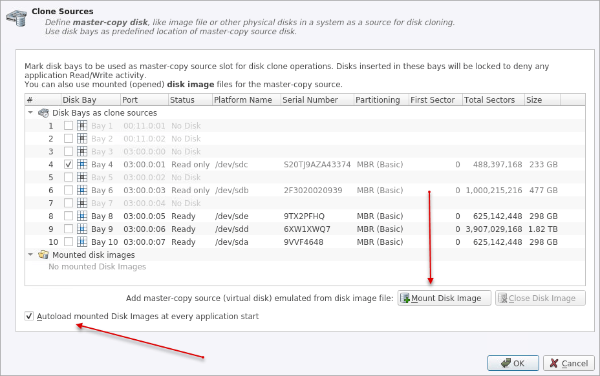
Task: Click the Bay 8 disk bay icon
Action: (82, 216)
